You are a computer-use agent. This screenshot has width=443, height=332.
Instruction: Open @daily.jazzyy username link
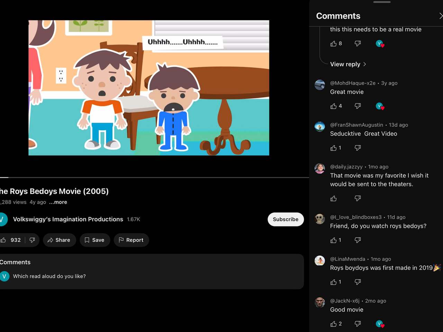pyautogui.click(x=346, y=167)
